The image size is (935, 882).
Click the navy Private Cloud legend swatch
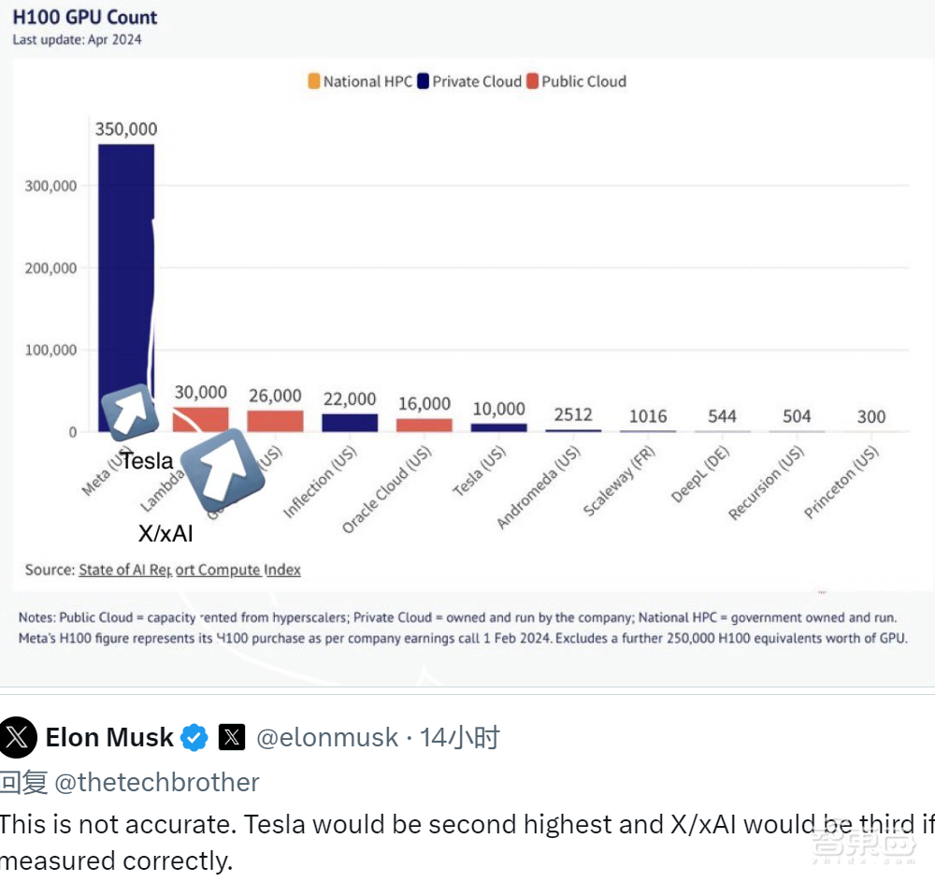tap(423, 81)
